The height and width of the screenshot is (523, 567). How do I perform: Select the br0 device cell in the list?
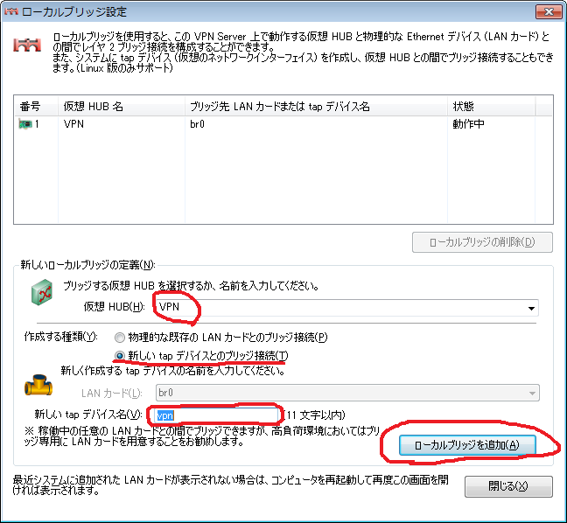pyautogui.click(x=198, y=124)
